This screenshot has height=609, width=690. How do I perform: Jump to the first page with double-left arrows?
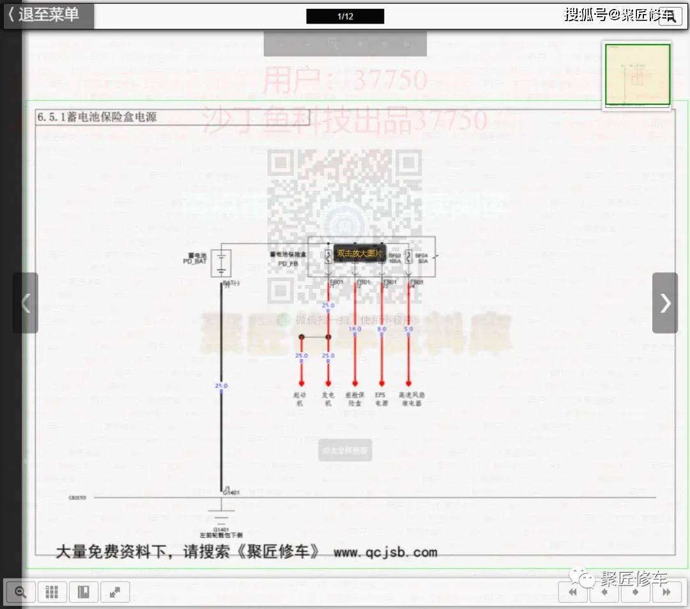click(x=573, y=592)
